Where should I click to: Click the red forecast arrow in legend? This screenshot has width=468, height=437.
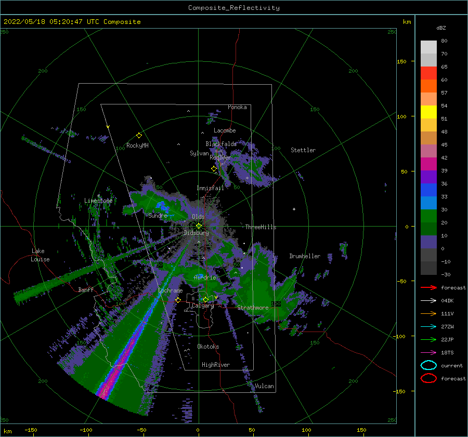pos(428,287)
